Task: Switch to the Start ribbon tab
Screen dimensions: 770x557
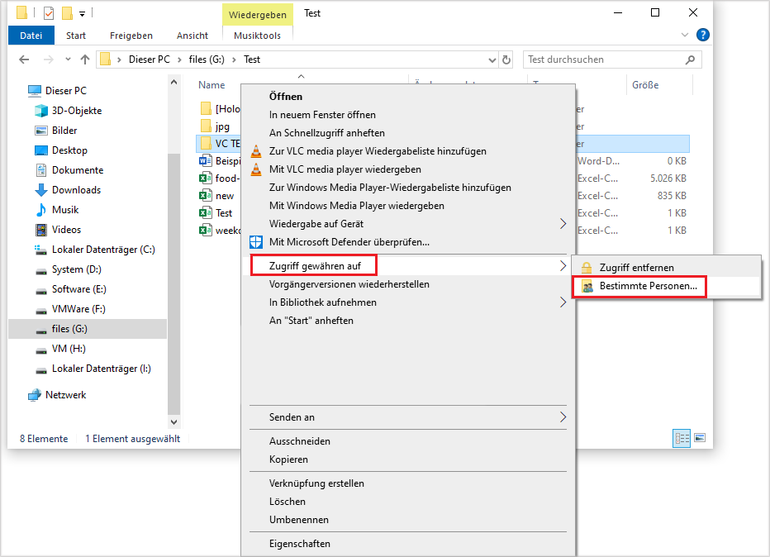Action: (76, 36)
